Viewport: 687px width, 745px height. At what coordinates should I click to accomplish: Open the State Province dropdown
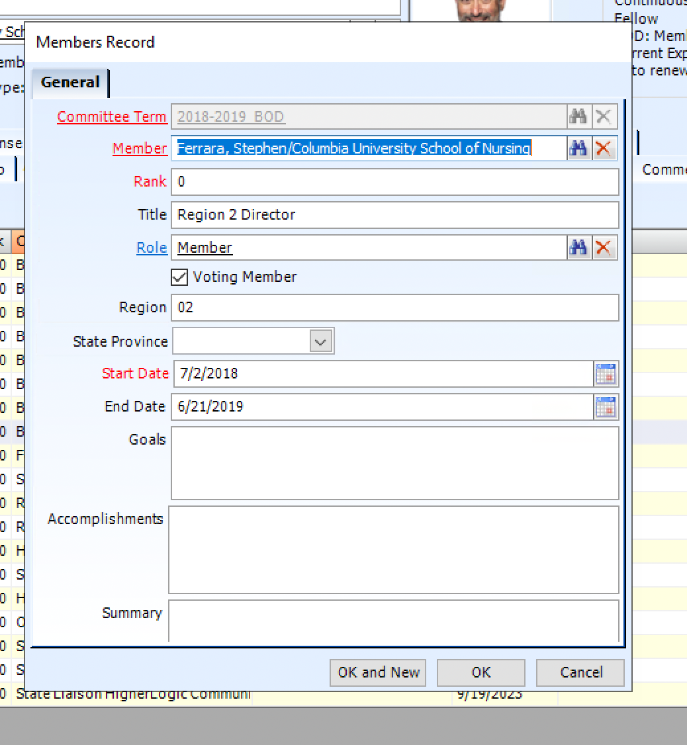[320, 341]
